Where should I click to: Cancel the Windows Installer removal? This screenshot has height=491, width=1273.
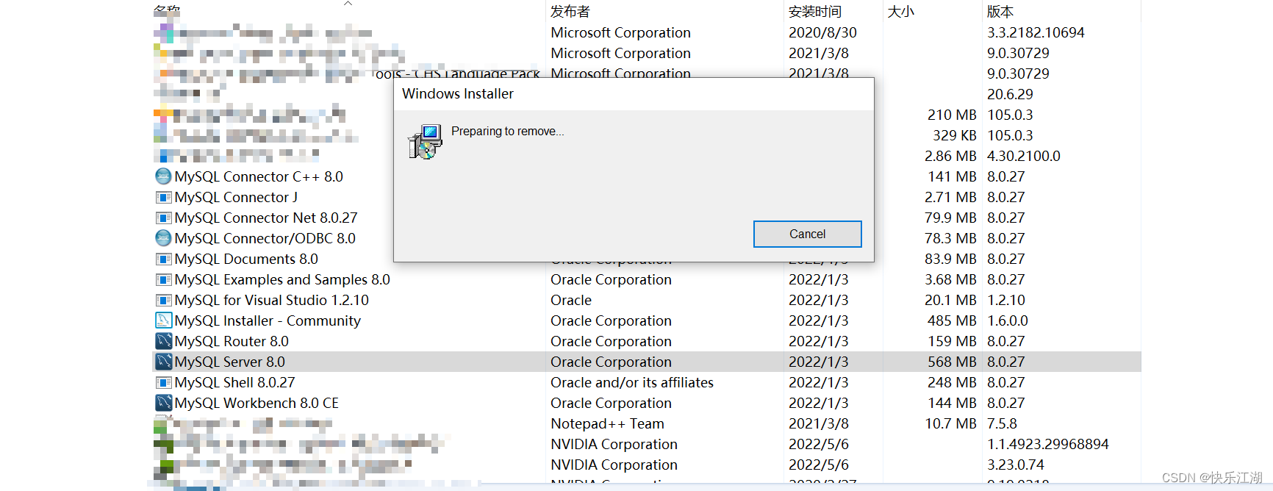(807, 234)
